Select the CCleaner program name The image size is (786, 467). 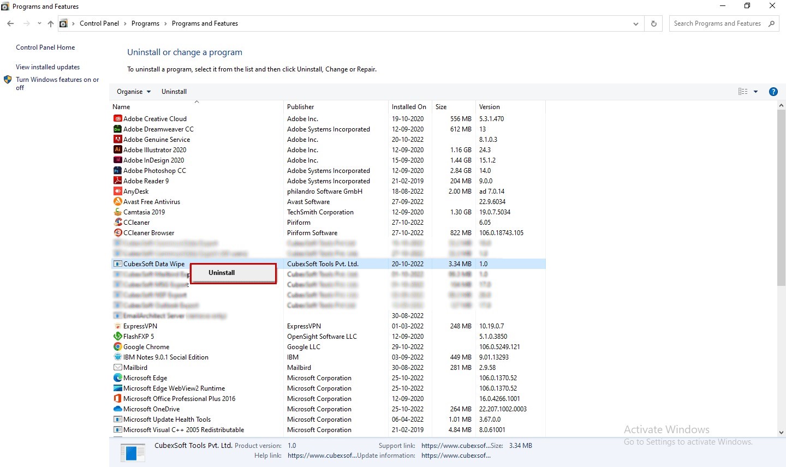click(136, 222)
